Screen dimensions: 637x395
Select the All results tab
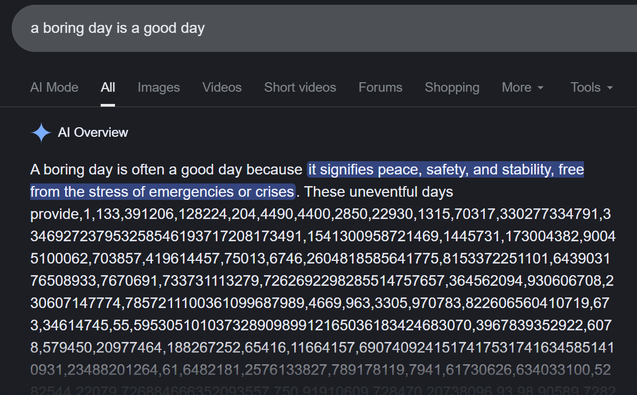tap(108, 87)
